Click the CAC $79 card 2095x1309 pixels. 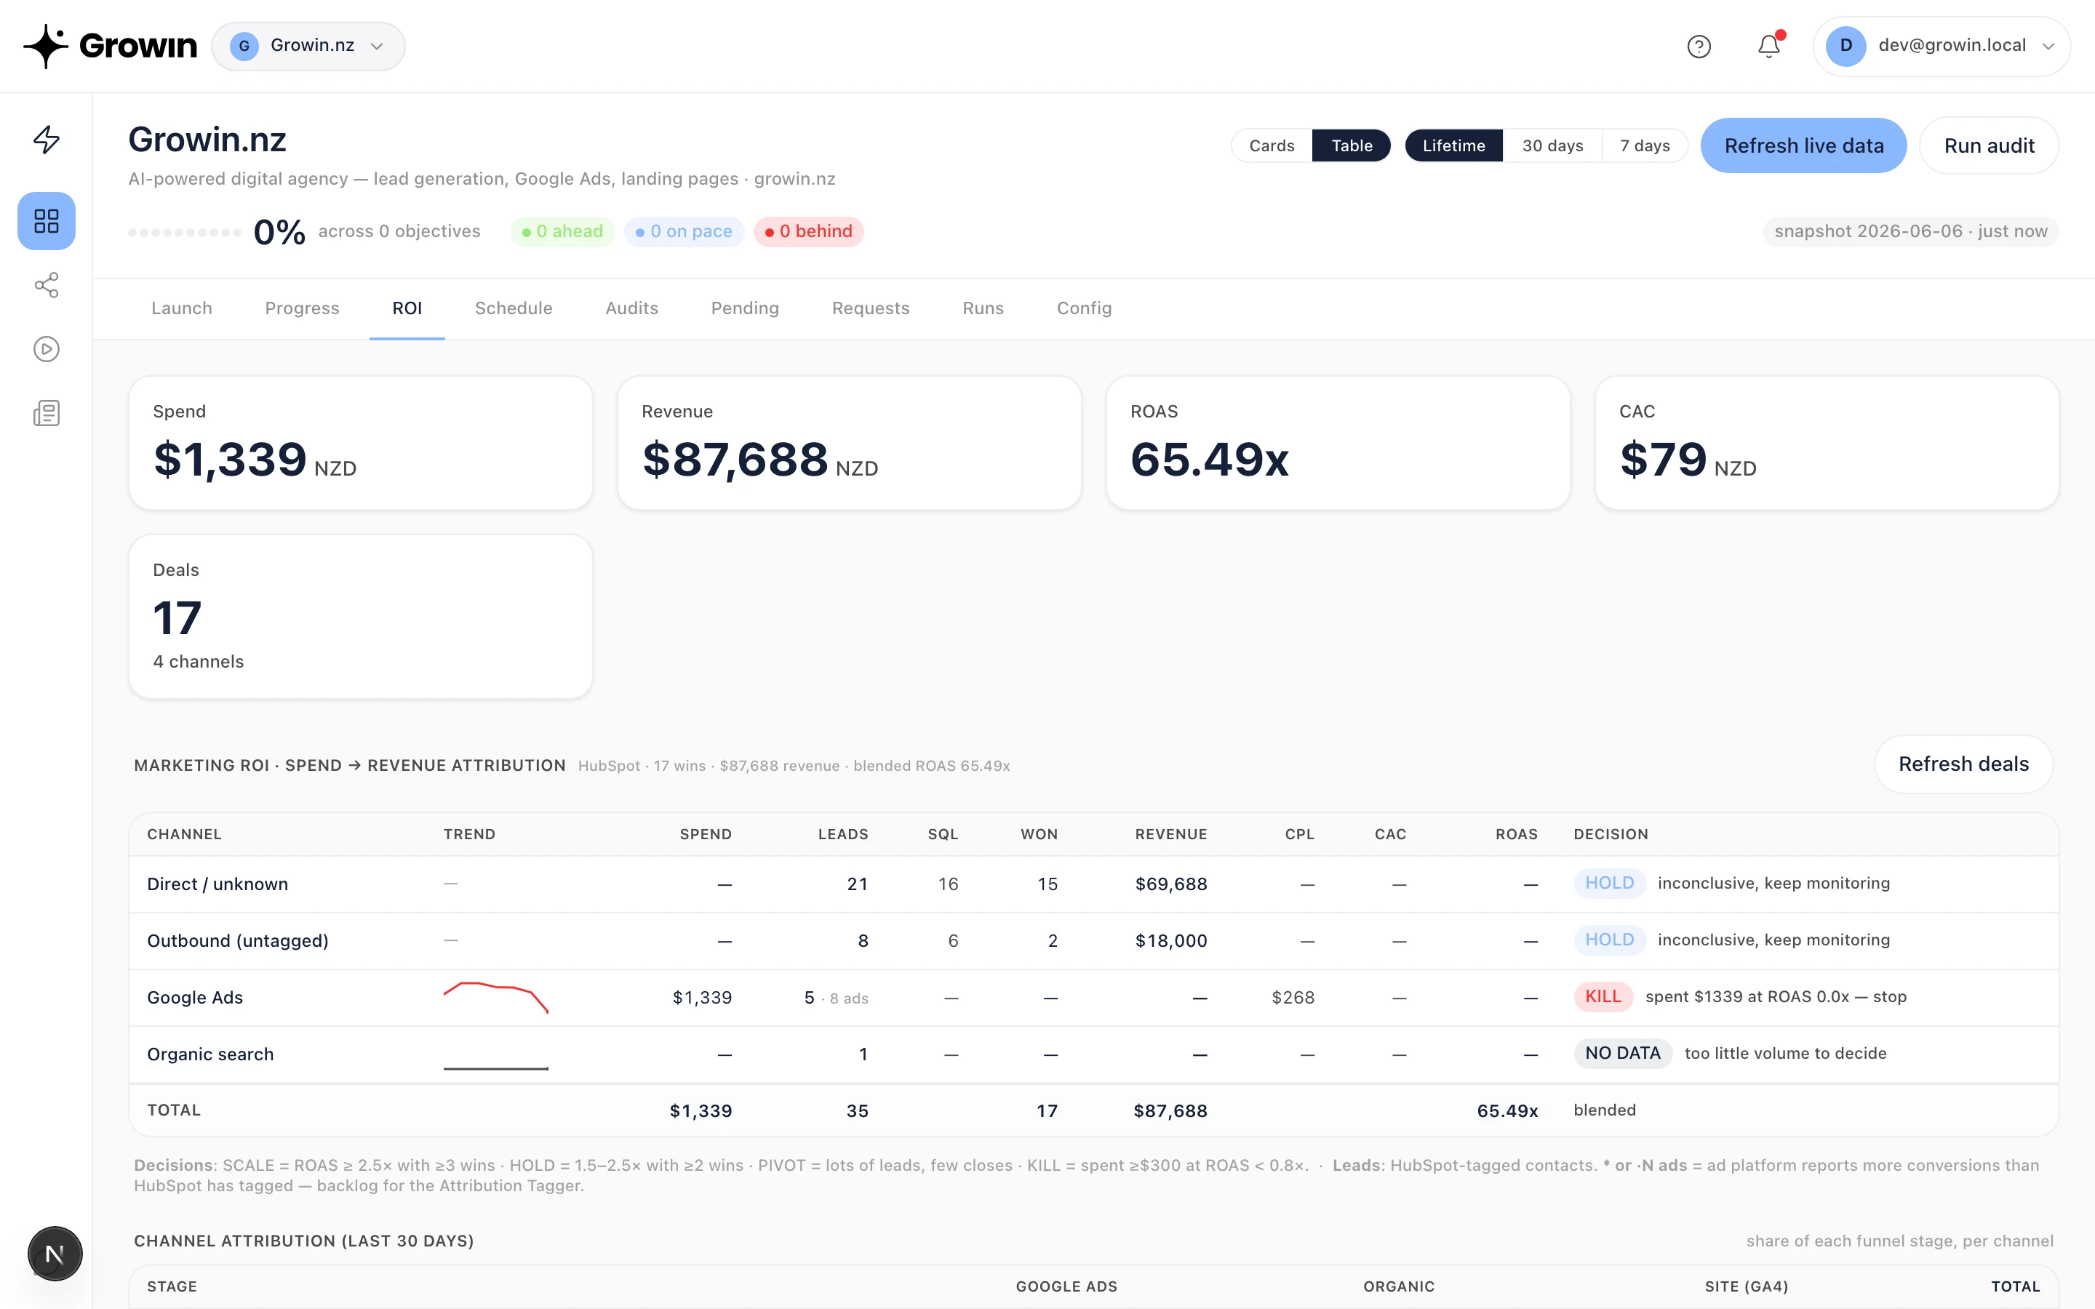click(x=1827, y=444)
